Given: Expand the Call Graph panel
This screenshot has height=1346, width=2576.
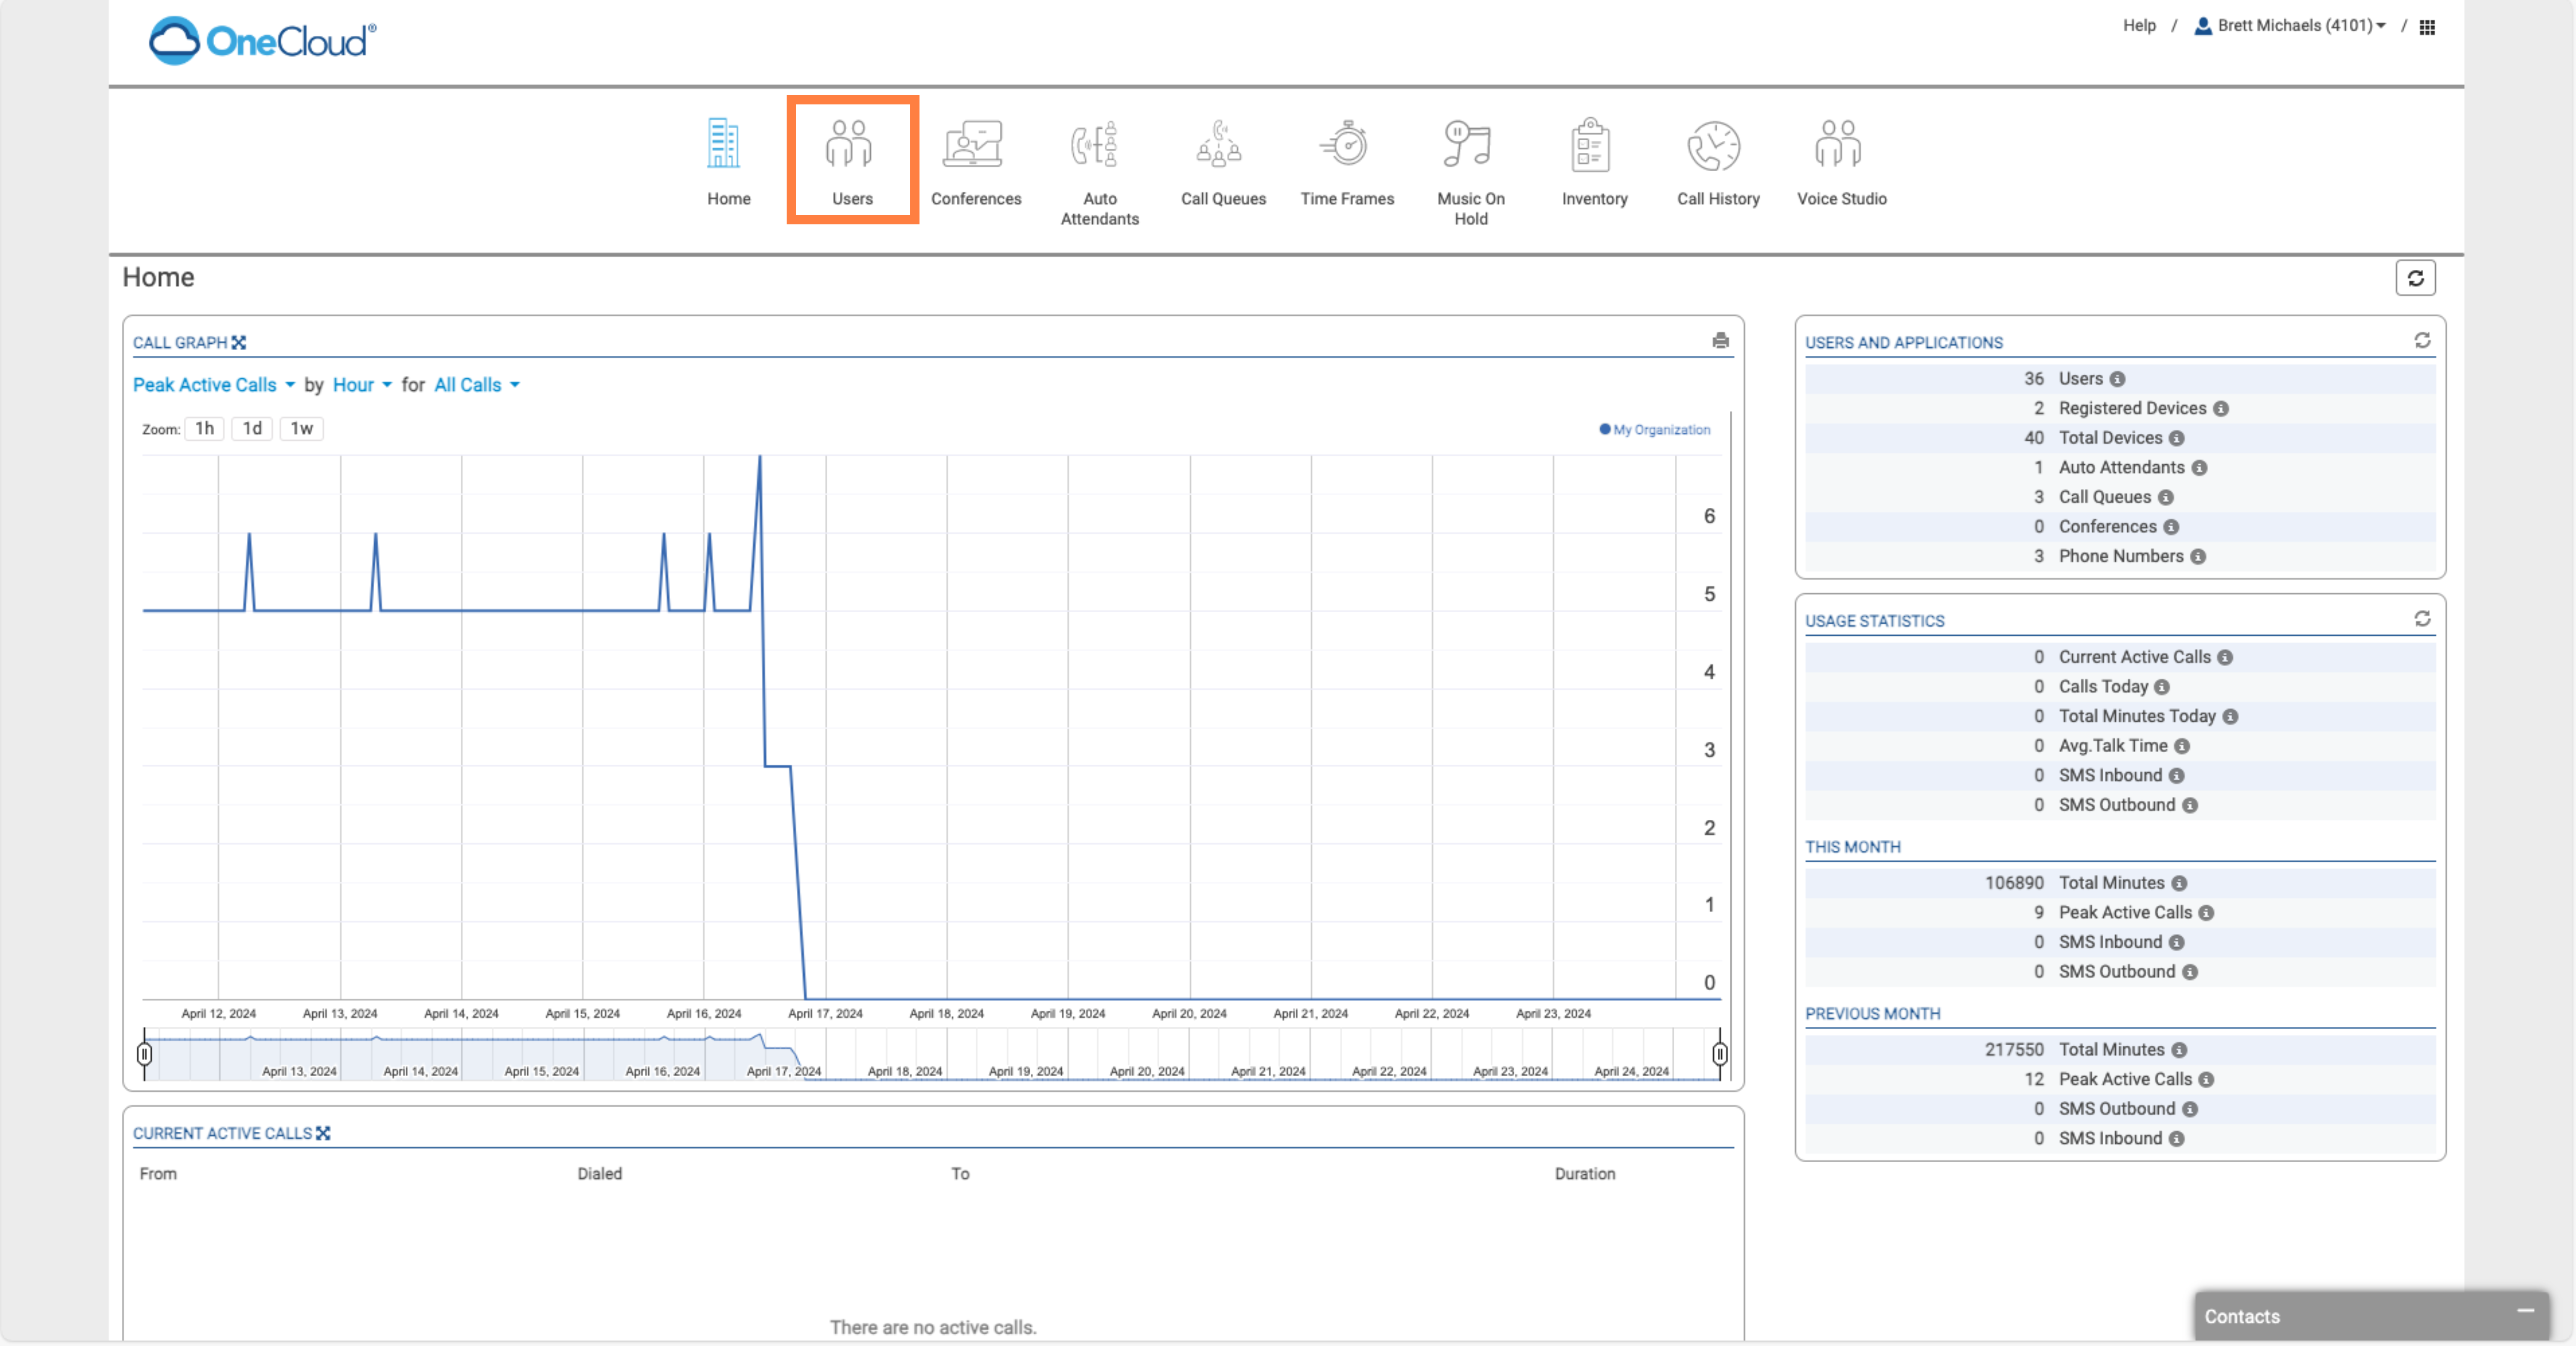Looking at the screenshot, I should tap(239, 342).
